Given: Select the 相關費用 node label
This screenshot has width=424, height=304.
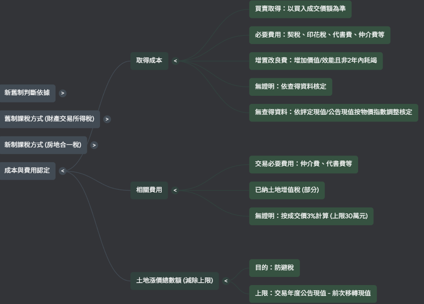Looking at the screenshot, I should pos(149,190).
